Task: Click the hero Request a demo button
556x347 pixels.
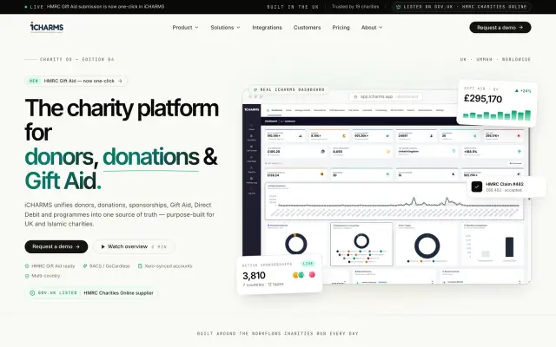Action: (x=56, y=246)
